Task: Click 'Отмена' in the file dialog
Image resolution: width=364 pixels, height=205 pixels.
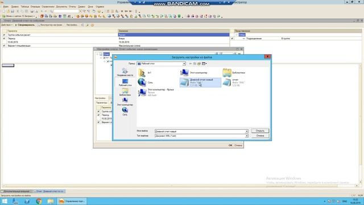Action: [x=260, y=136]
